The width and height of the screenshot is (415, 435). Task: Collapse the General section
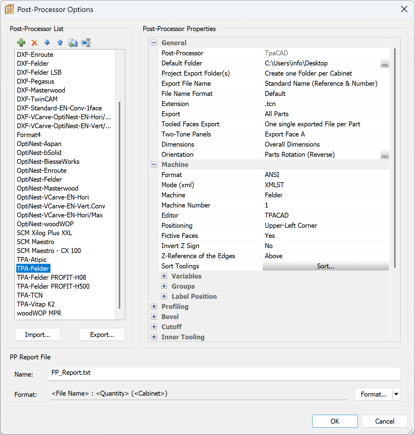(x=154, y=43)
